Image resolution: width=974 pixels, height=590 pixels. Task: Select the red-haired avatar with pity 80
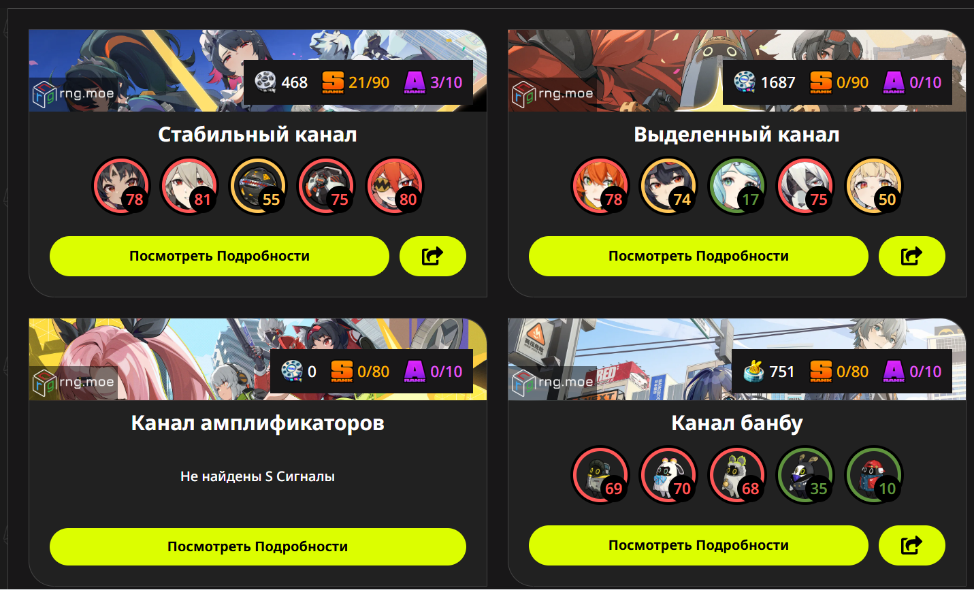point(395,186)
